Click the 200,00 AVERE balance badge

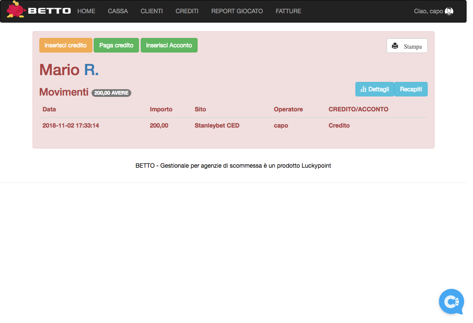[111, 93]
